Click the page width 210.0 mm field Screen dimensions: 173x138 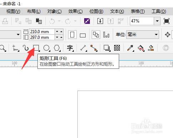point(42,32)
